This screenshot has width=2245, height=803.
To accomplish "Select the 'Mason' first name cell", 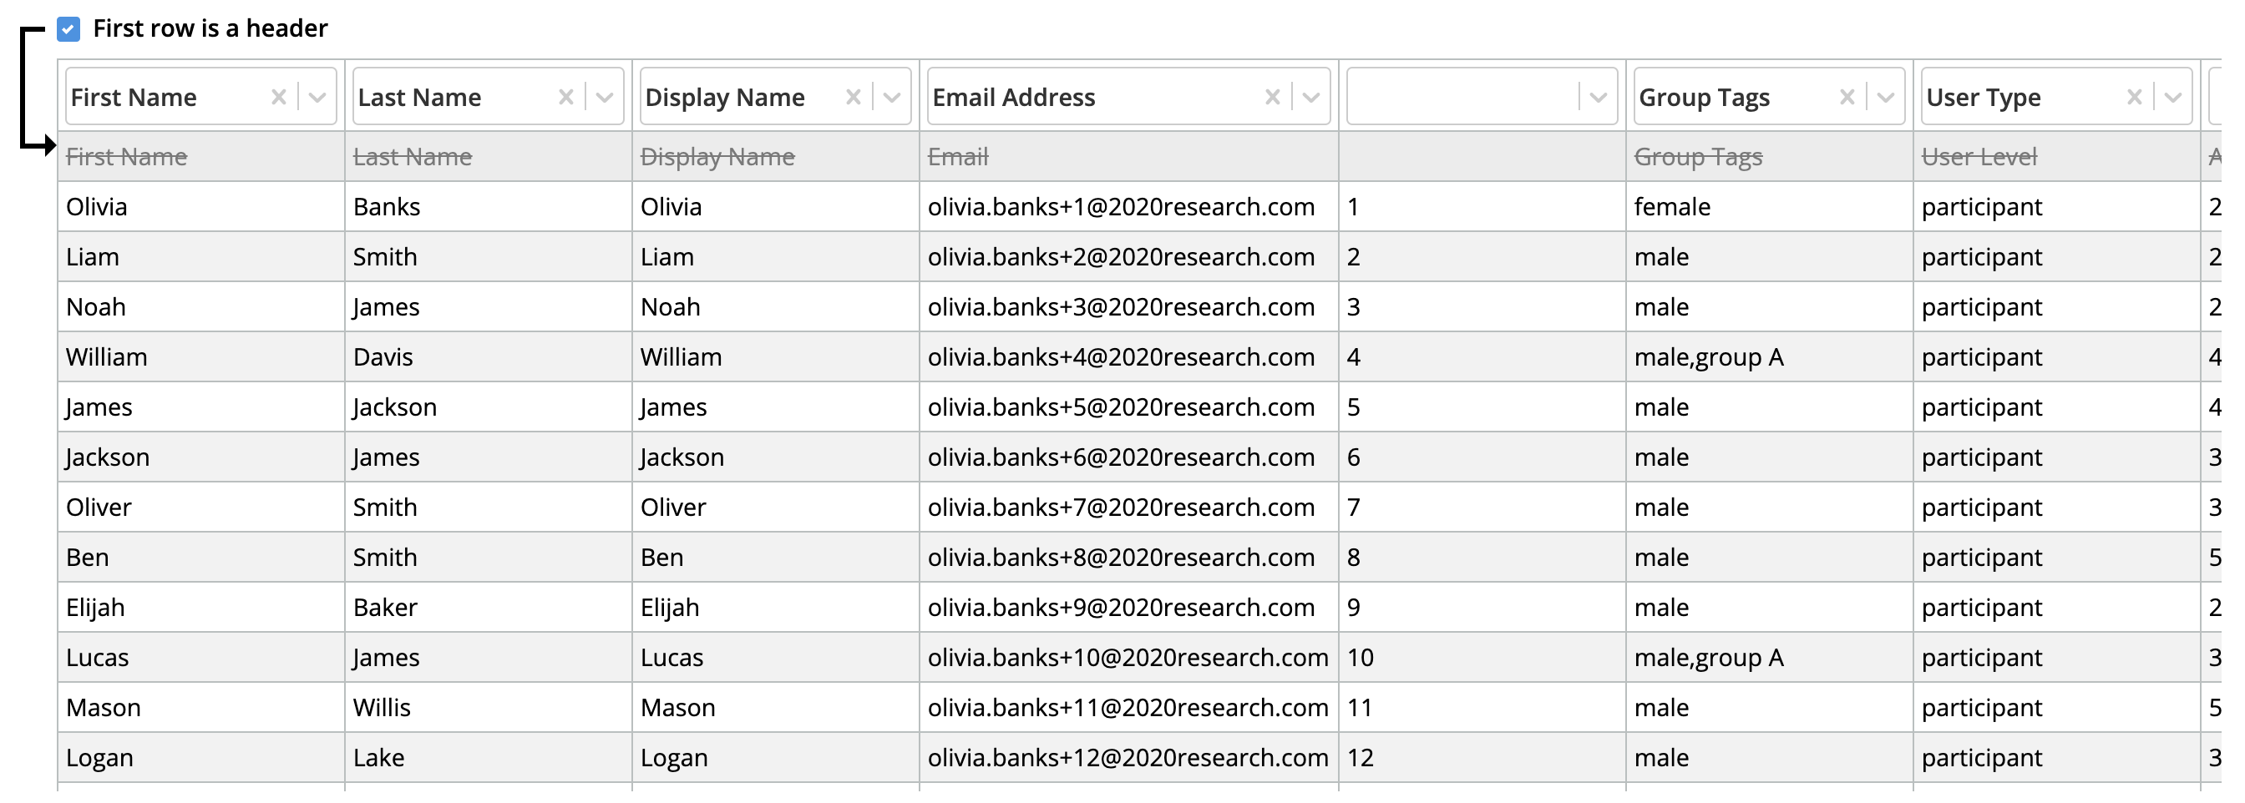I will pos(201,707).
